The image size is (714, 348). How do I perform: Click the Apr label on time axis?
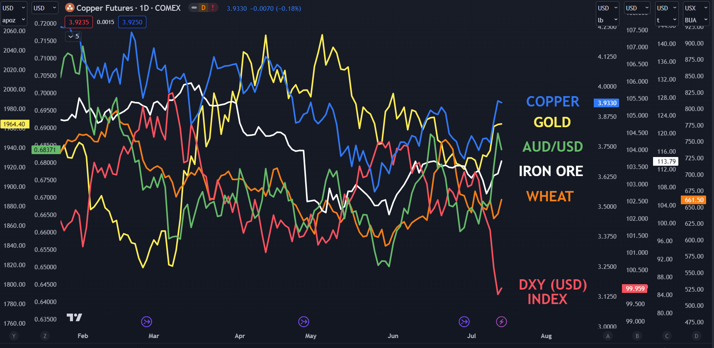(x=240, y=336)
